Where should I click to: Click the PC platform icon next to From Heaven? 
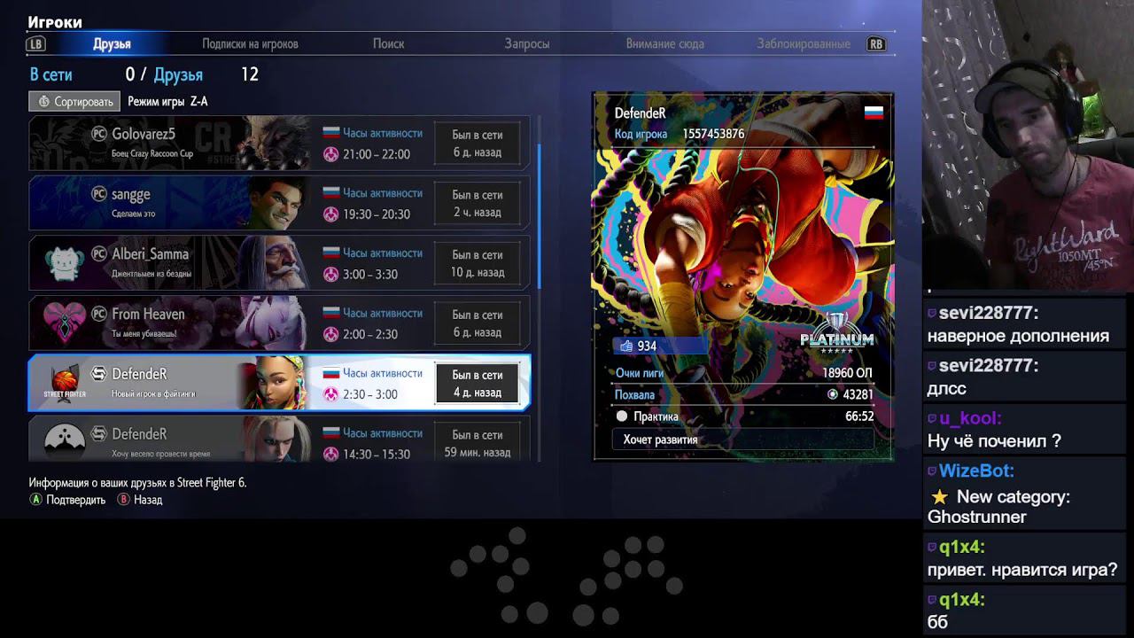pos(99,314)
